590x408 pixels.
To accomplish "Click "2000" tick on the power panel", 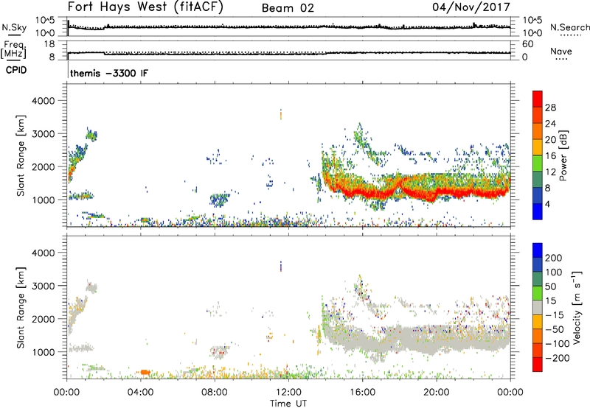I will coord(43,166).
